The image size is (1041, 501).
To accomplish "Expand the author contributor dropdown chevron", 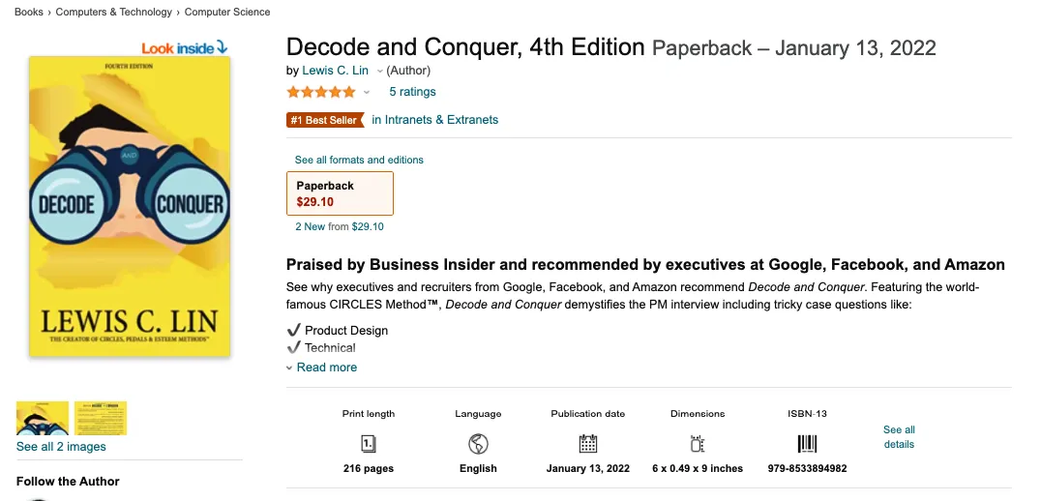I will click(x=379, y=71).
